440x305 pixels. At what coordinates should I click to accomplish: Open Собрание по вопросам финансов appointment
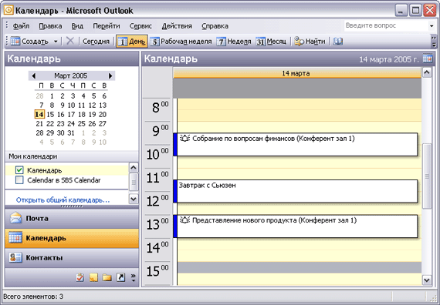point(296,145)
